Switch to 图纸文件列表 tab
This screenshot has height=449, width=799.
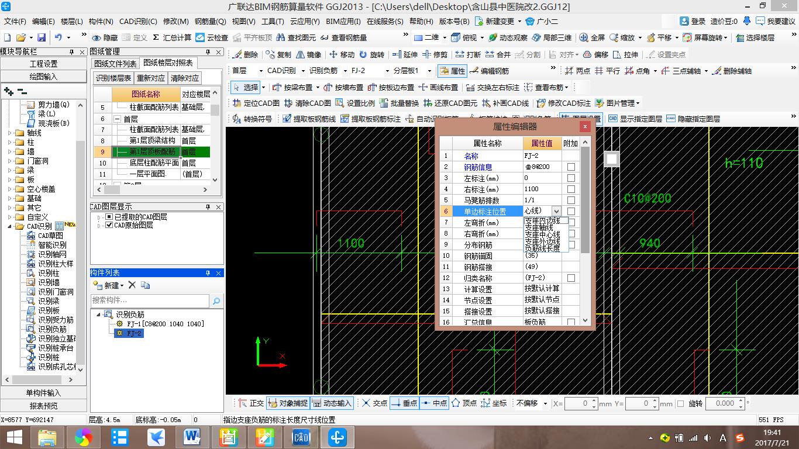(115, 63)
